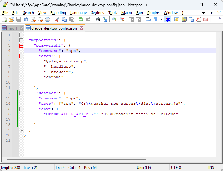
Task: Open Find with the binoculars icon
Action: 97,19
